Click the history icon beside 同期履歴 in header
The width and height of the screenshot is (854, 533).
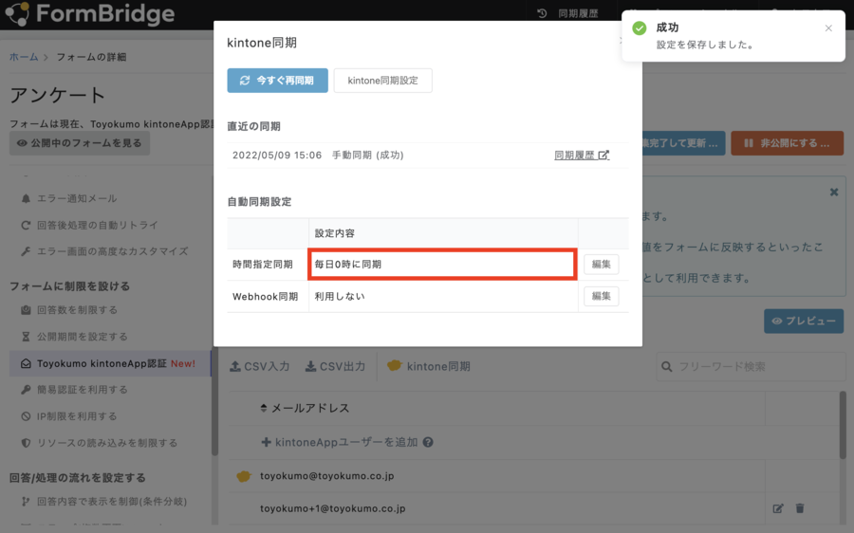pos(542,13)
